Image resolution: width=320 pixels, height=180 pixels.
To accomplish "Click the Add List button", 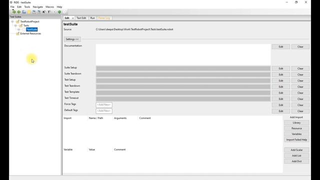I will pos(296,155).
